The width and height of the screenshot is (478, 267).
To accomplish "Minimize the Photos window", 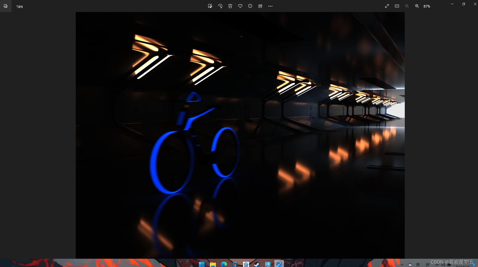I will tap(452, 4).
